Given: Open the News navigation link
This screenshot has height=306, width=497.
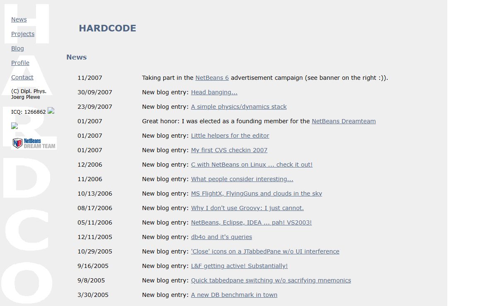Looking at the screenshot, I should (x=19, y=19).
